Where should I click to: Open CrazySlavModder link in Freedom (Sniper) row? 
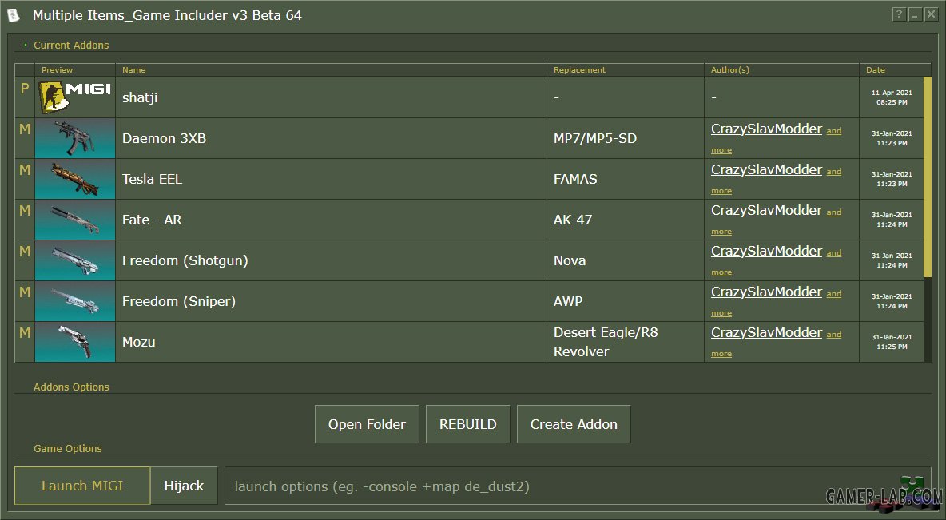[766, 292]
